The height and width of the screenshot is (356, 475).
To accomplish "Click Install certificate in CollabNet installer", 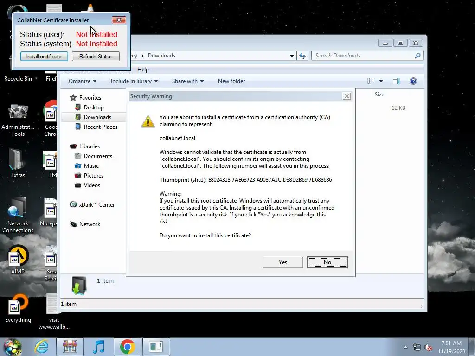I will [x=44, y=56].
